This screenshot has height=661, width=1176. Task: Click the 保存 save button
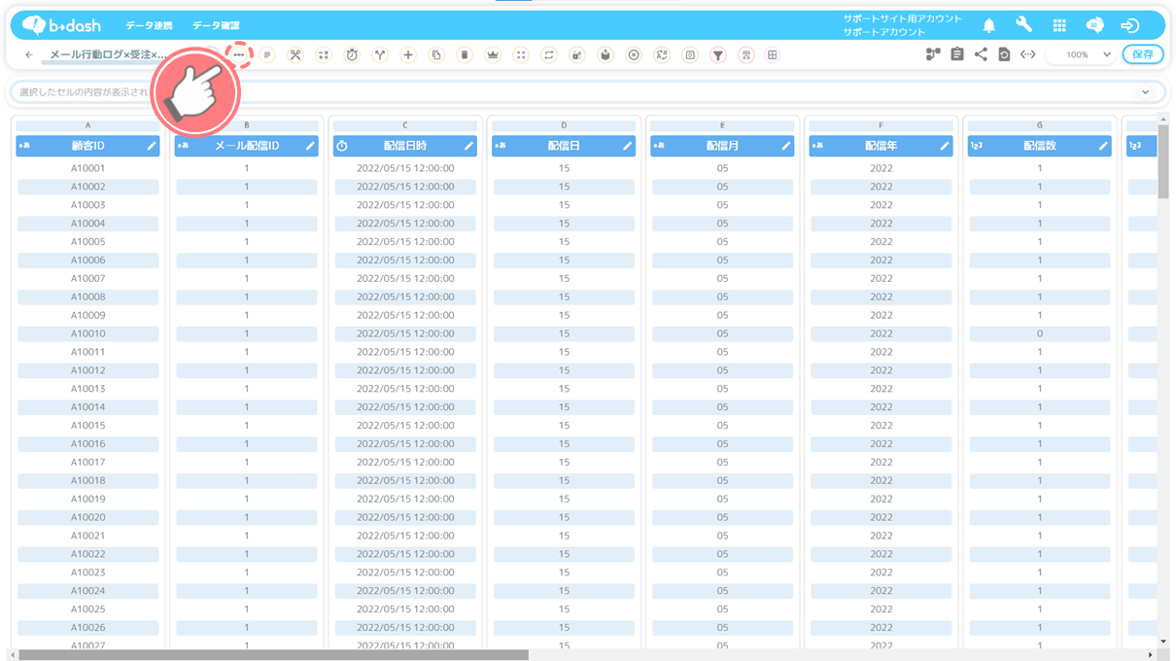pos(1143,55)
